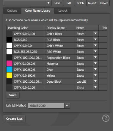Screen dimensions: 113x131
Task: Click the Import button
Action: 92,3
